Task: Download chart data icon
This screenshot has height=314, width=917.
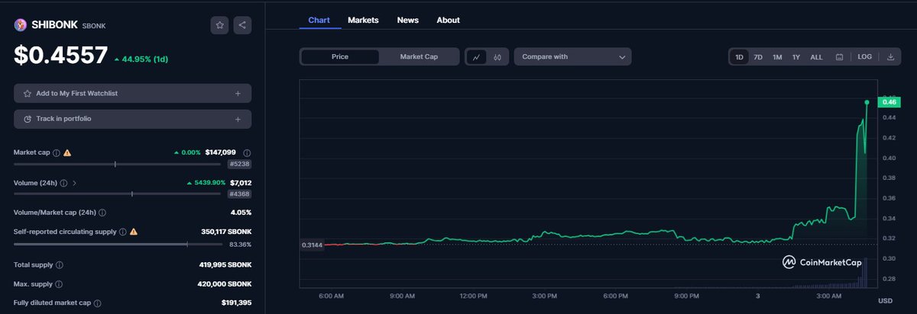Action: tap(891, 56)
